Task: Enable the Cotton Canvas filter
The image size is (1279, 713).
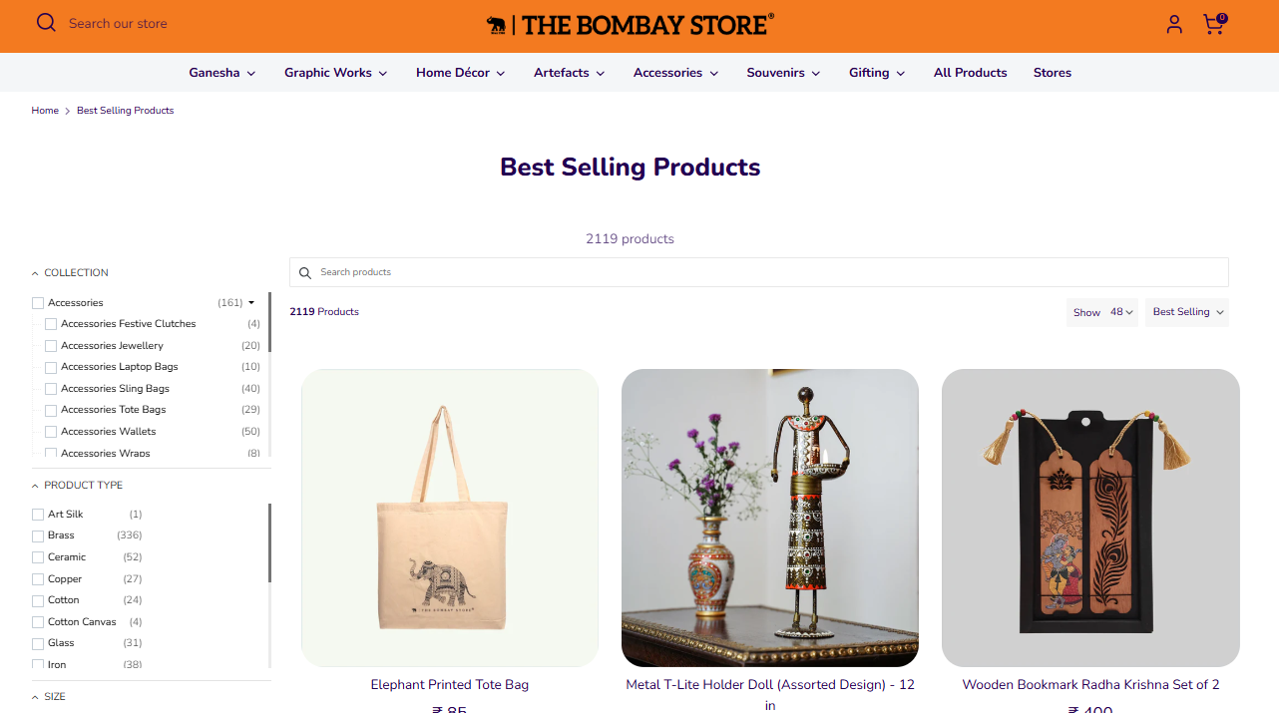Action: (x=37, y=620)
